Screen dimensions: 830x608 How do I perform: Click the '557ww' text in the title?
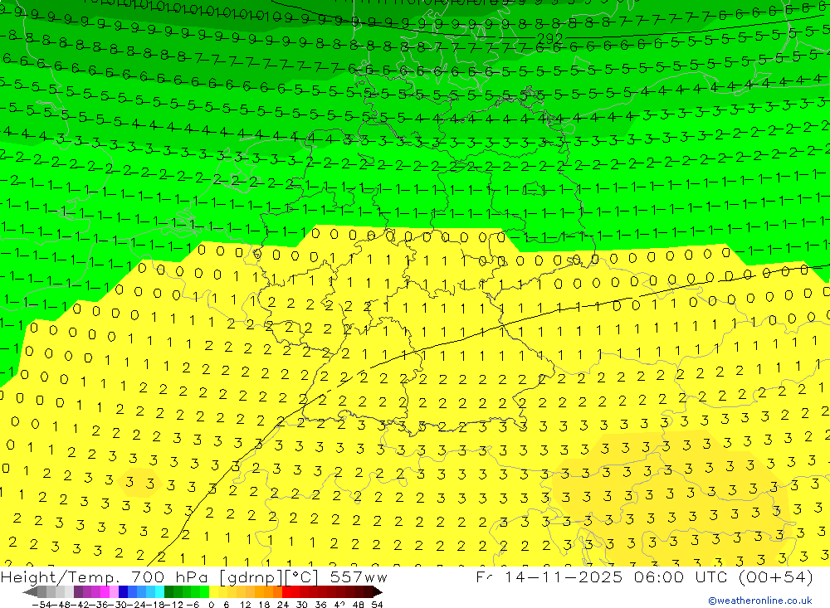pyautogui.click(x=359, y=576)
